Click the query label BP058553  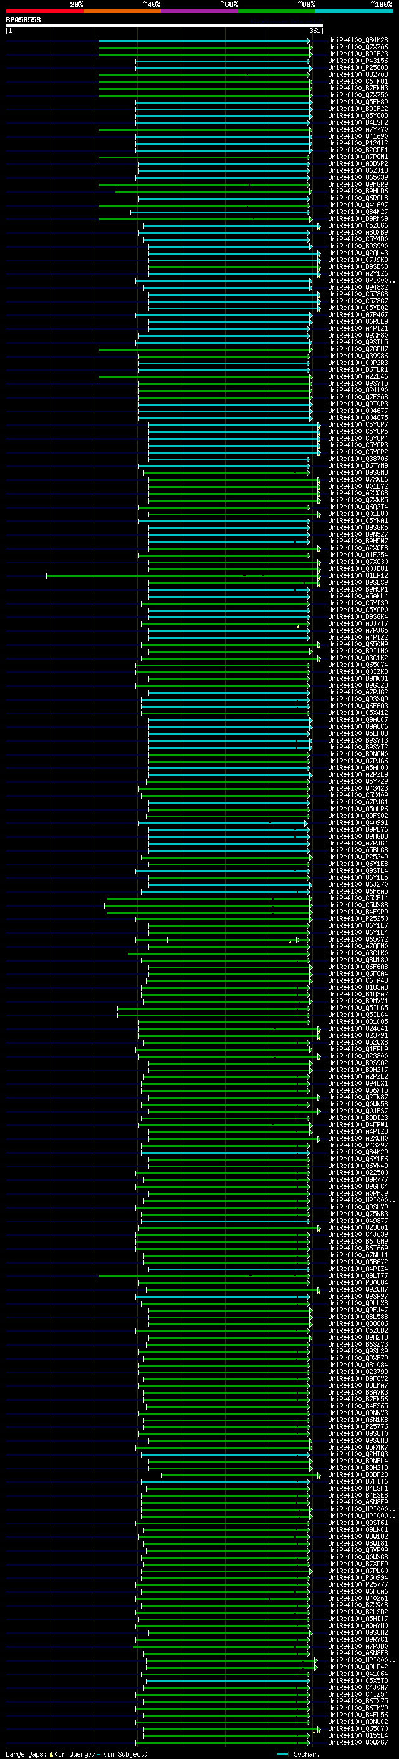point(23,20)
